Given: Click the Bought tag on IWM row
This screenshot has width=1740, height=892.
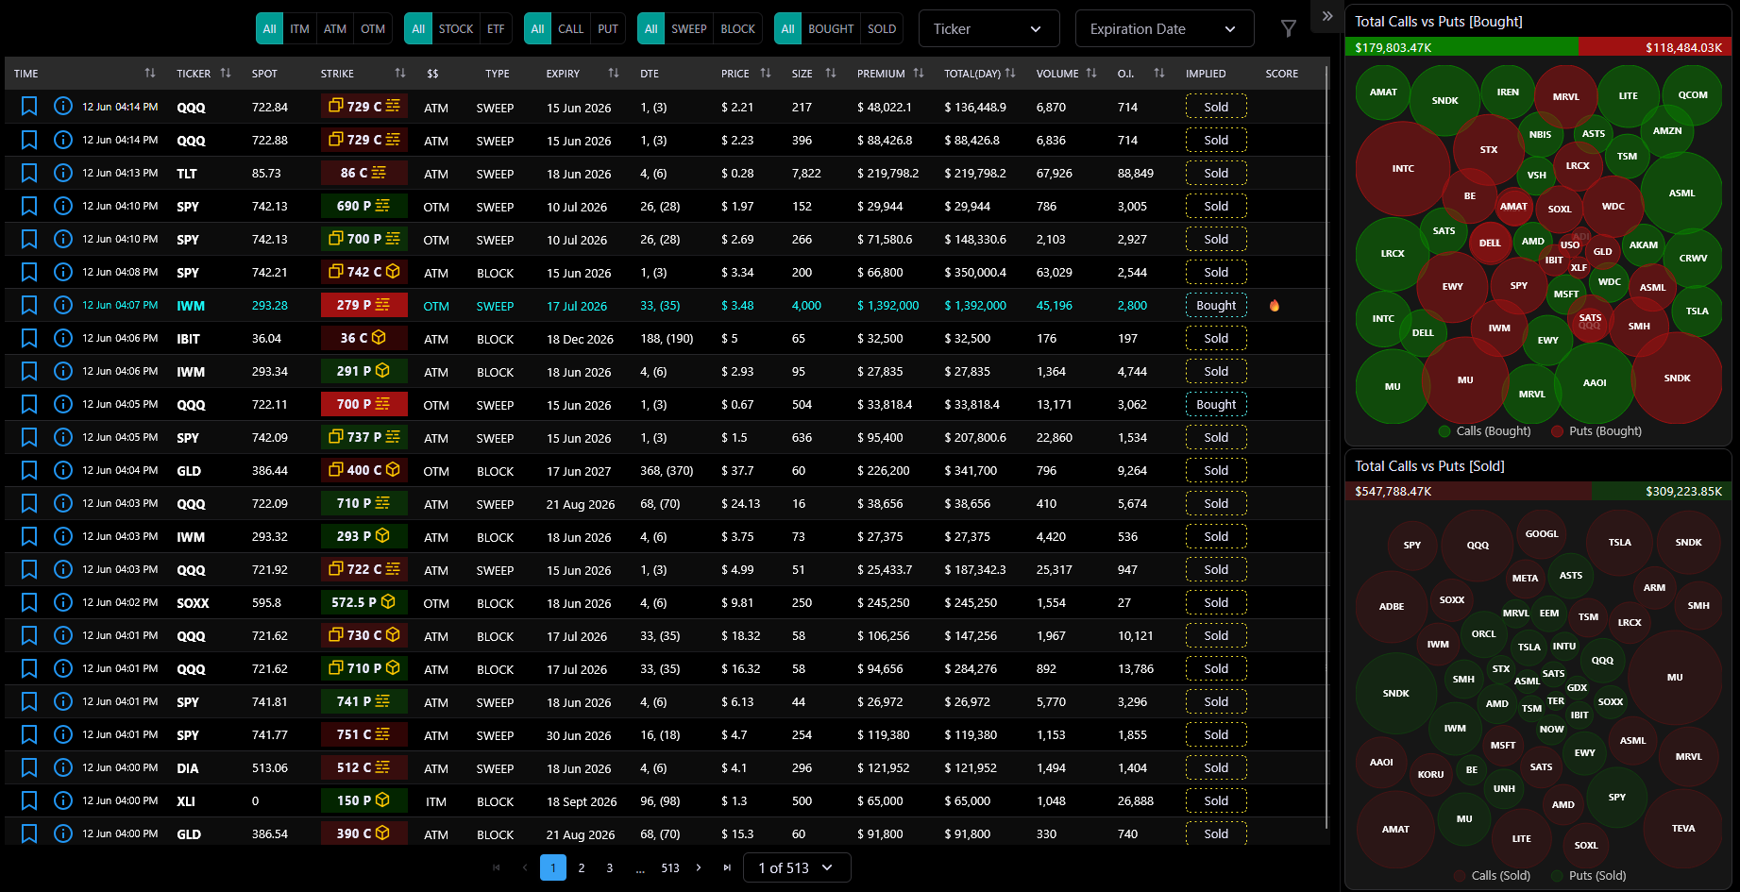Looking at the screenshot, I should point(1216,305).
